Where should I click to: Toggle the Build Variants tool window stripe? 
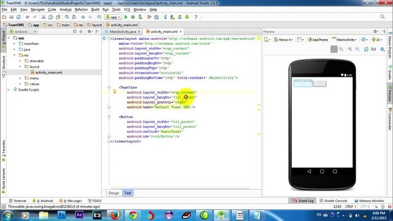tap(4, 180)
